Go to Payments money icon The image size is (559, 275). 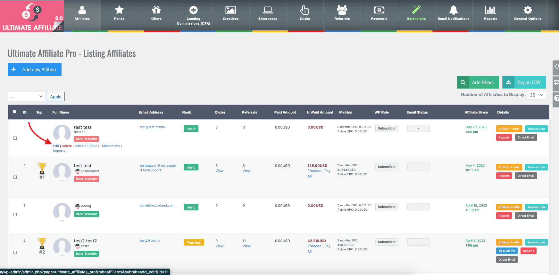click(x=379, y=10)
